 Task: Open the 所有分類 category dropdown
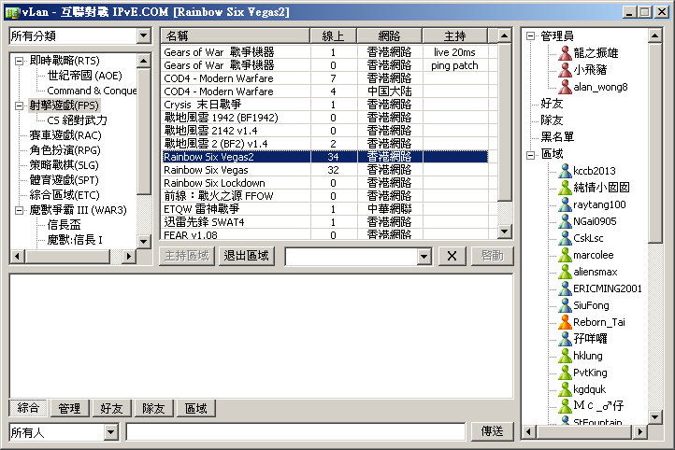point(143,36)
